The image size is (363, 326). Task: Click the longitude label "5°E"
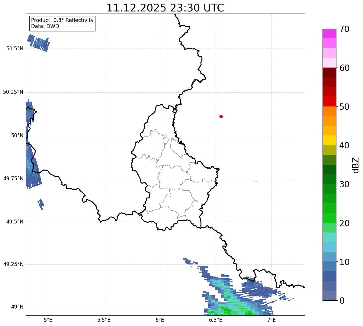point(48,320)
